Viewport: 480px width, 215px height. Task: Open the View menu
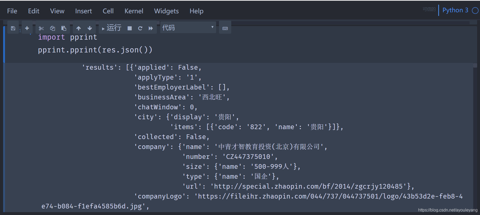pyautogui.click(x=57, y=11)
